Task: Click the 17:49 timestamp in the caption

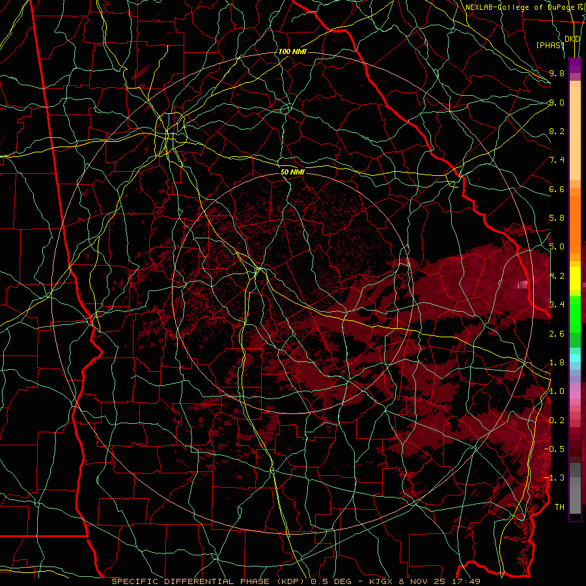Action: pos(465,581)
